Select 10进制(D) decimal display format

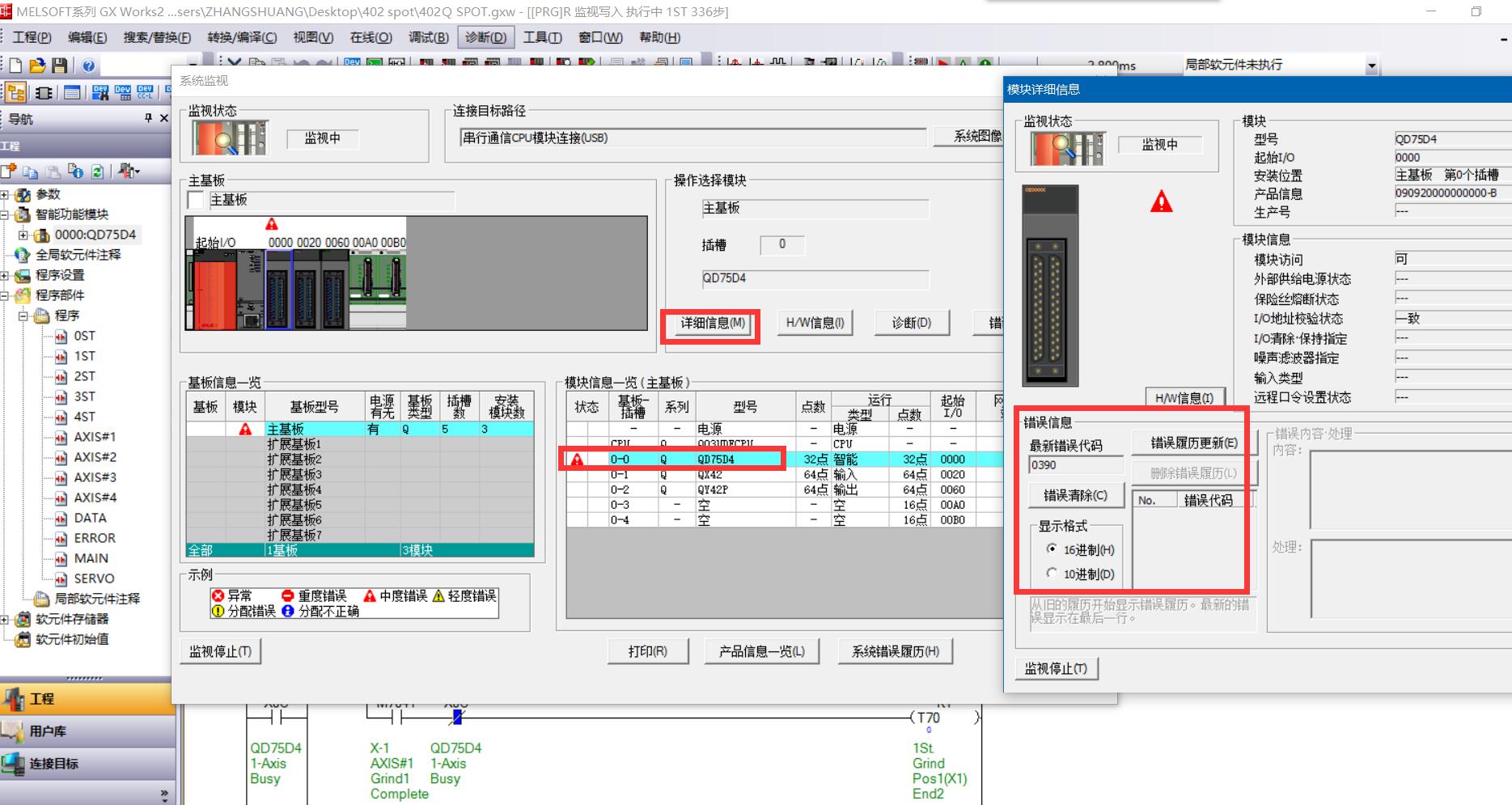(x=1052, y=574)
